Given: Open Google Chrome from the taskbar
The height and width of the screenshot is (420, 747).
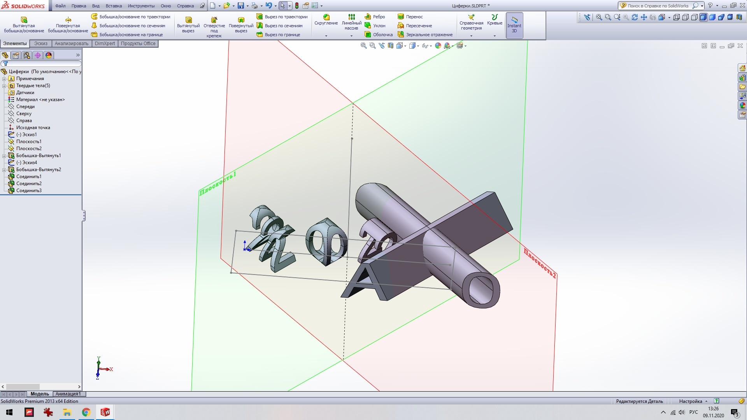Looking at the screenshot, I should [x=86, y=412].
